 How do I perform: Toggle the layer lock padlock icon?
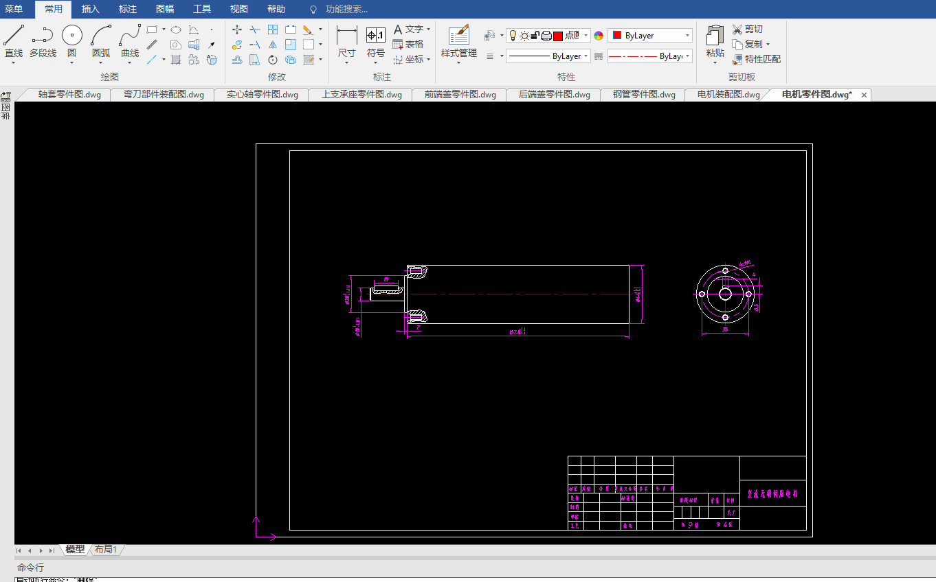point(535,36)
